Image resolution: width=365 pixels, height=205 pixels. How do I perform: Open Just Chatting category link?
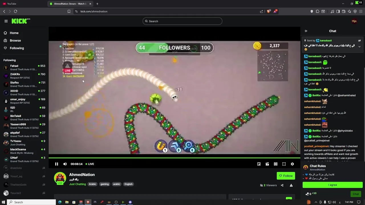click(x=77, y=184)
